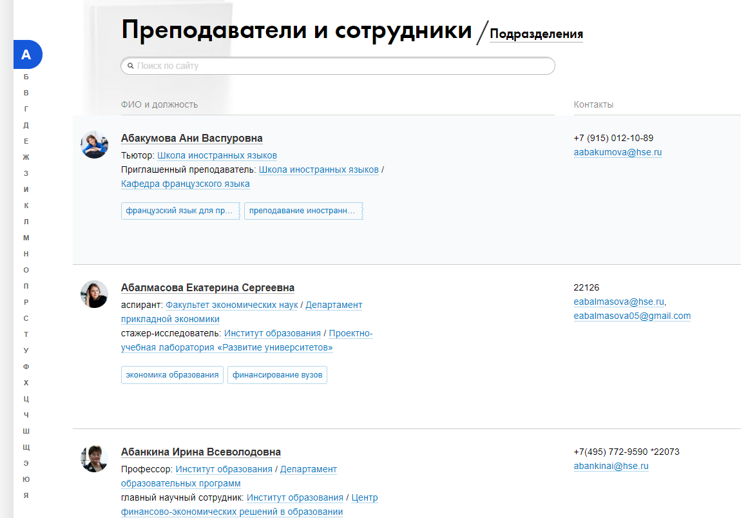Switch to Подразделения section
The width and height of the screenshot is (748, 518).
coord(536,34)
